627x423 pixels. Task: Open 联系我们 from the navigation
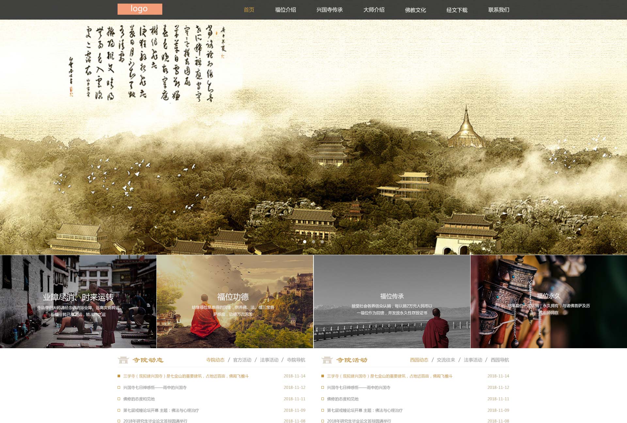pyautogui.click(x=498, y=10)
